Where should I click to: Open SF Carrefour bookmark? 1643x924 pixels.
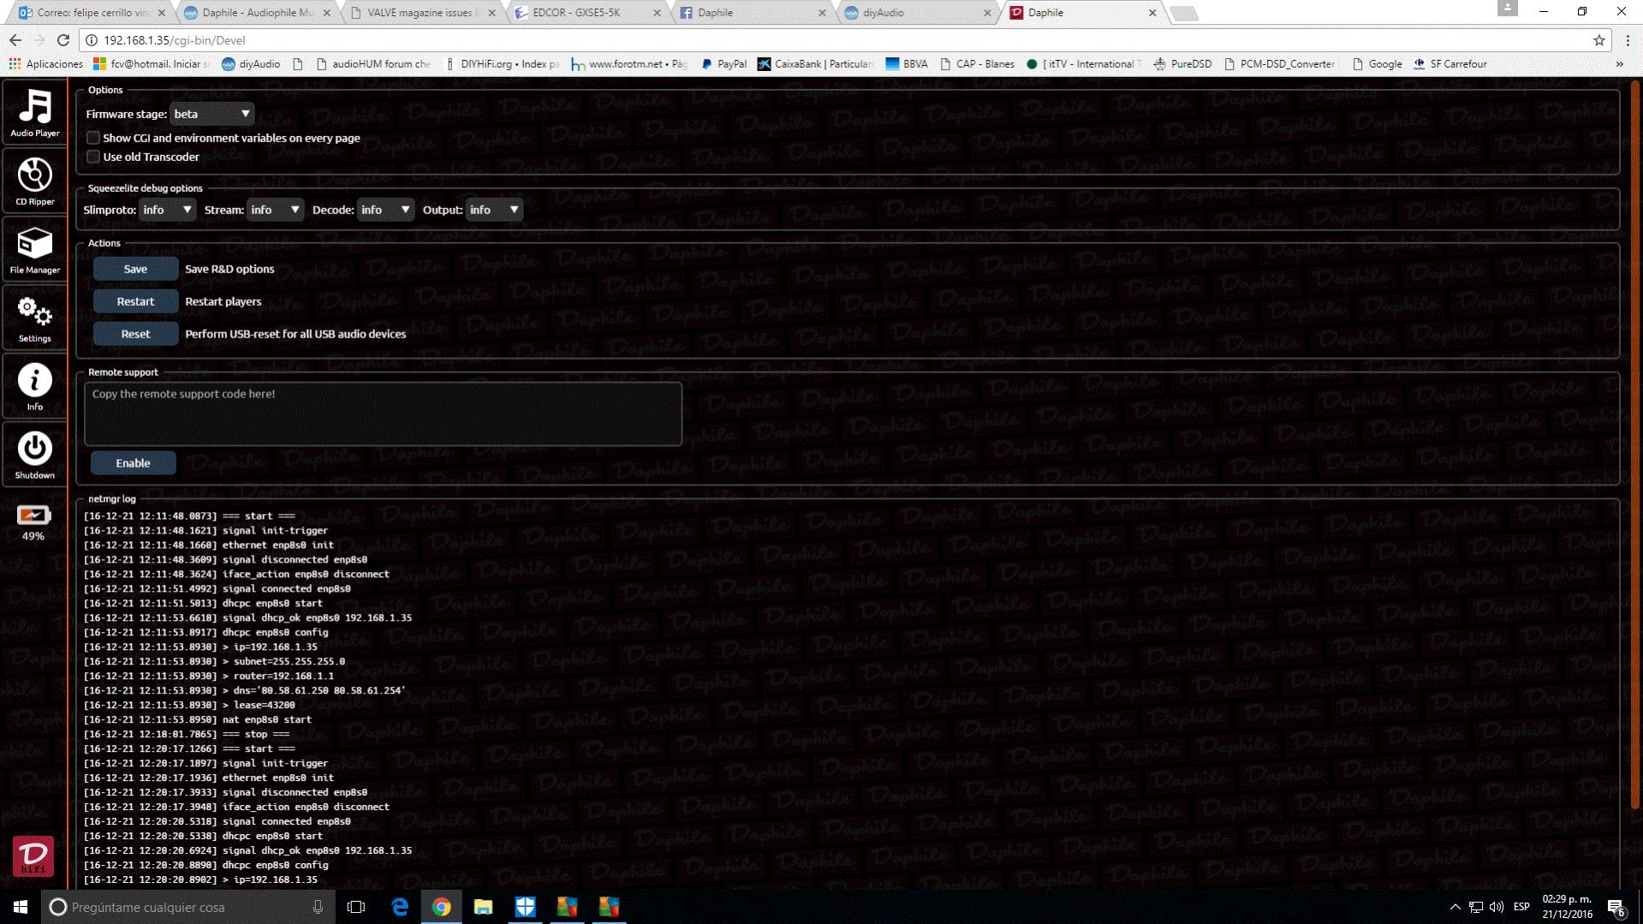click(1450, 64)
